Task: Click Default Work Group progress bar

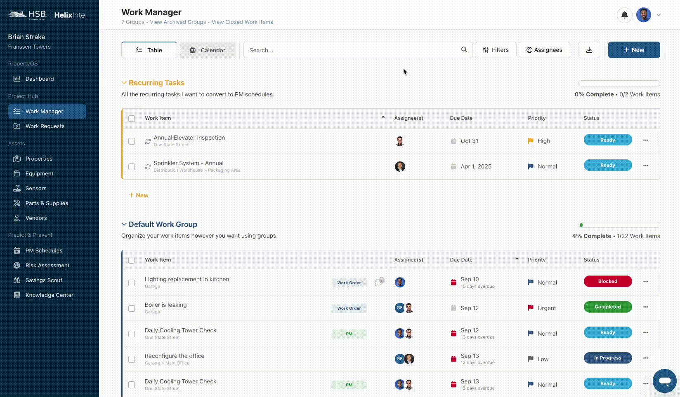Action: tap(619, 225)
